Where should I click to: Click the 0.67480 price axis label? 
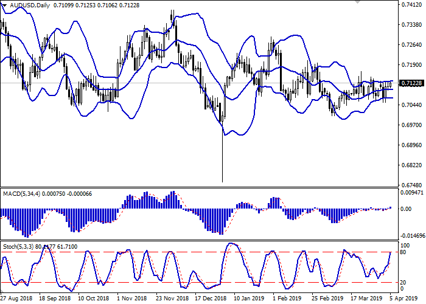click(x=412, y=185)
